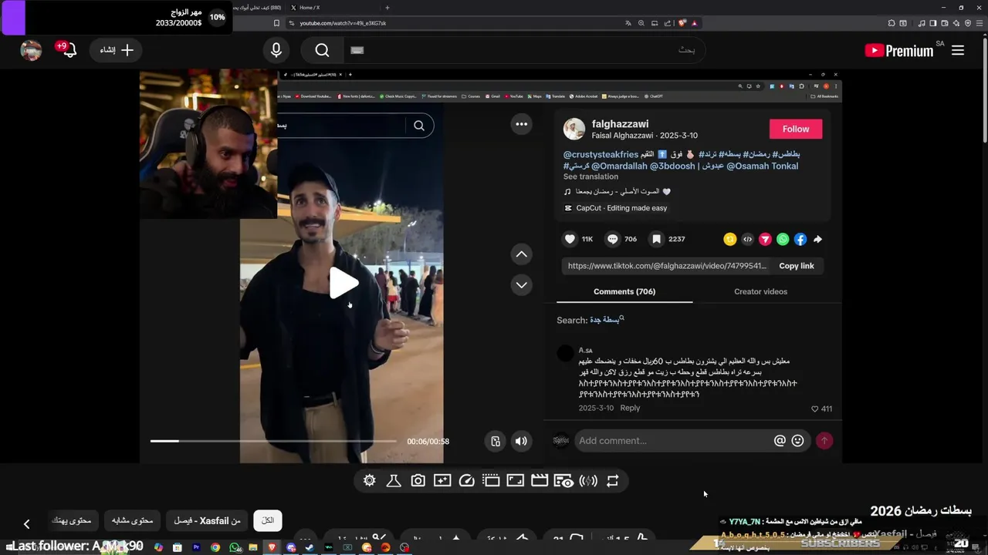Click the embed code share icon

(x=747, y=240)
